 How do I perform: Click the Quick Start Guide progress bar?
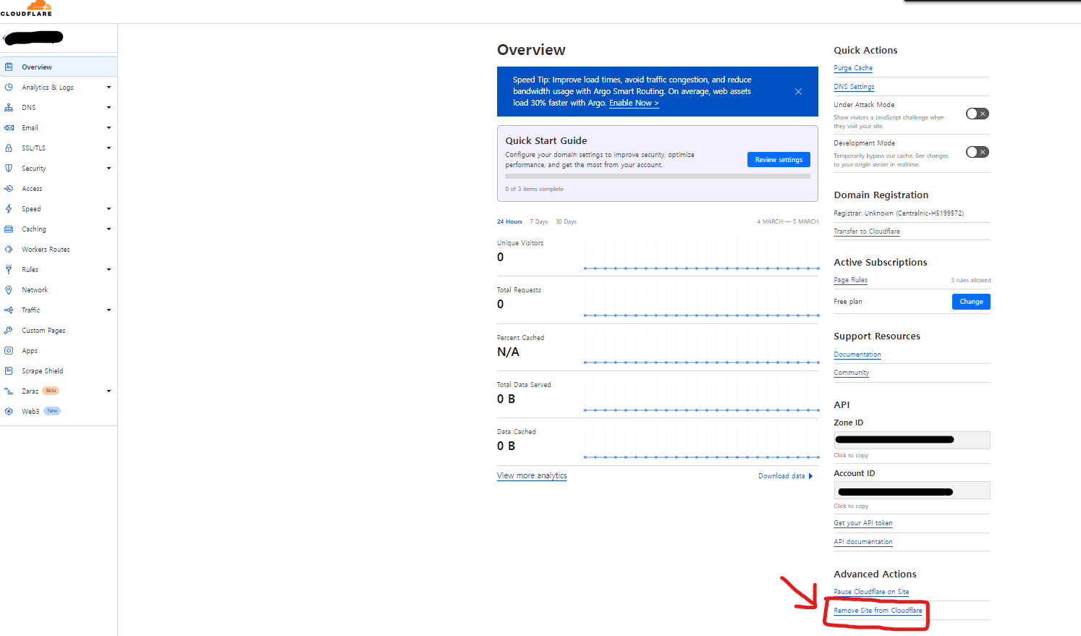click(658, 176)
